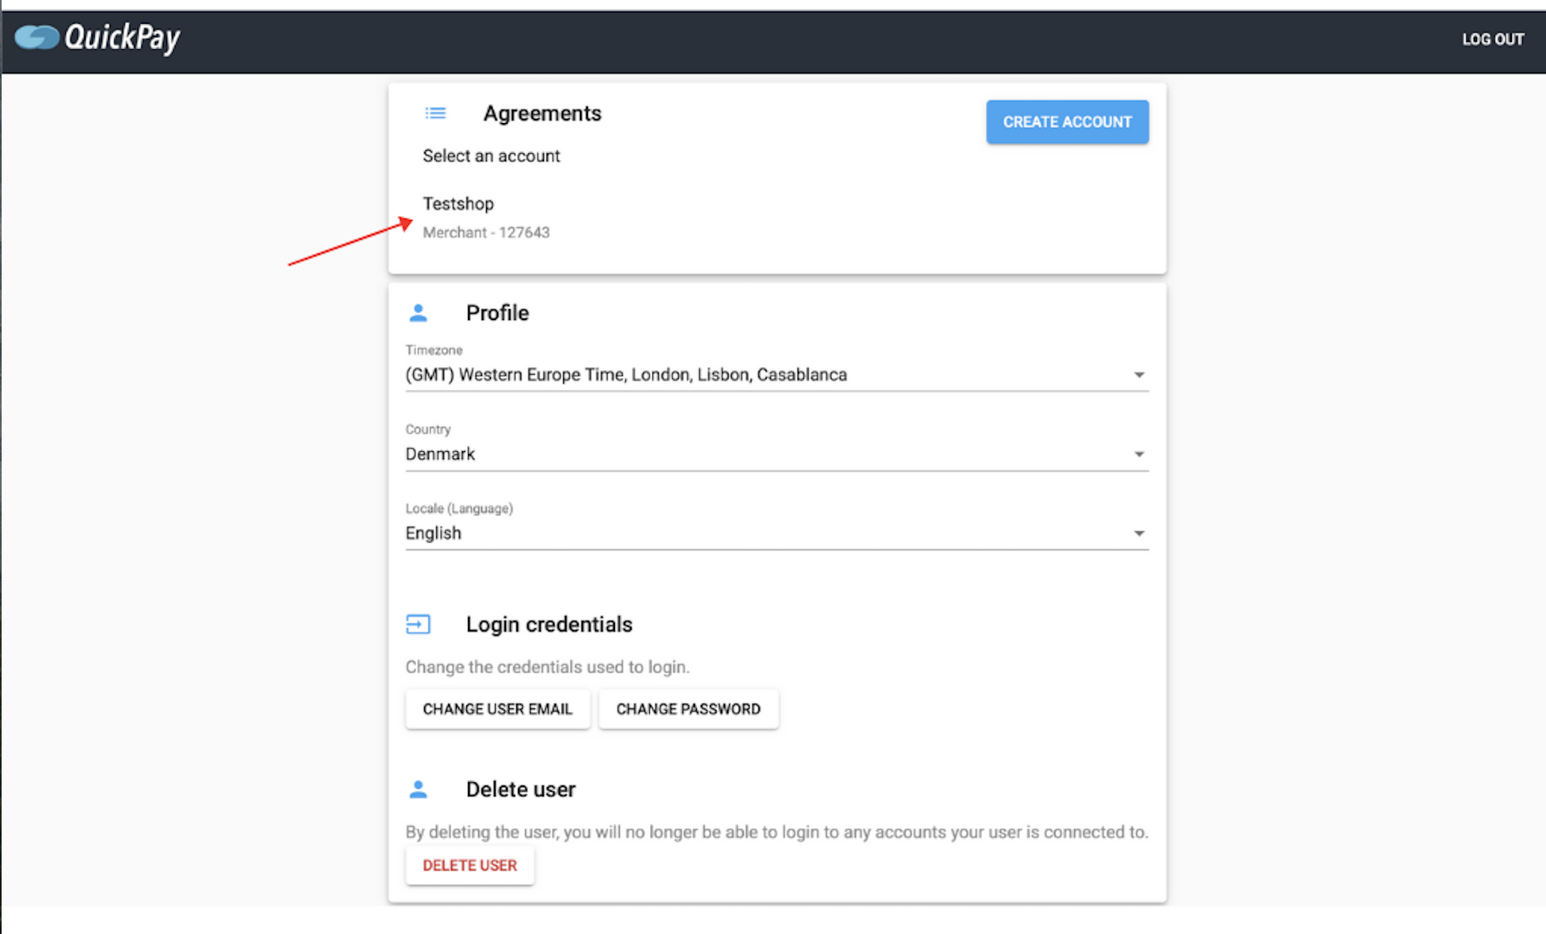1546x934 pixels.
Task: Open the Country dropdown showing Denmark
Action: click(x=777, y=454)
